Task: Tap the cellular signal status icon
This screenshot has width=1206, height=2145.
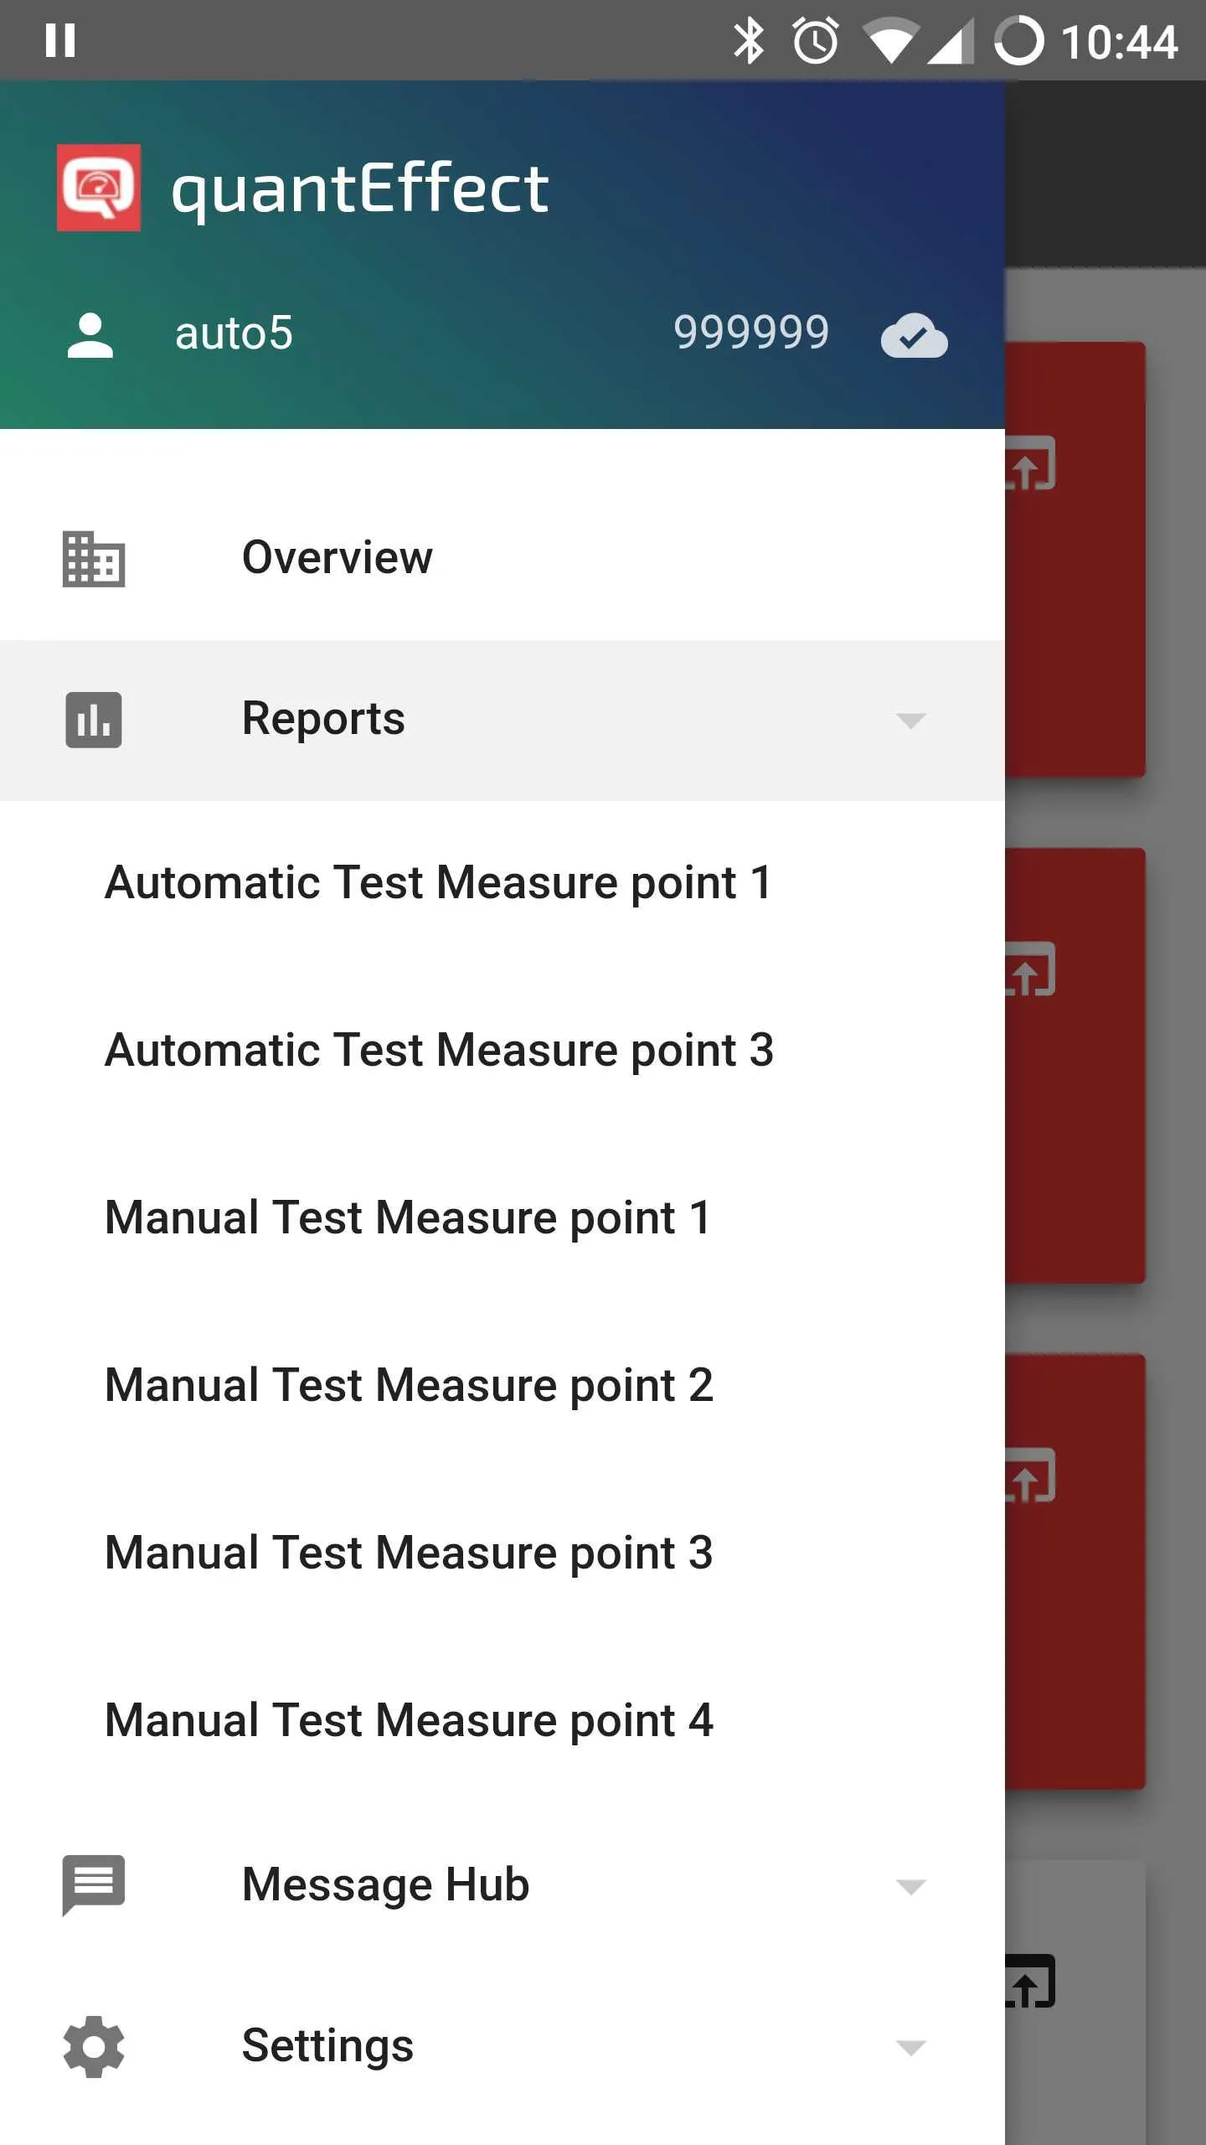Action: point(950,42)
